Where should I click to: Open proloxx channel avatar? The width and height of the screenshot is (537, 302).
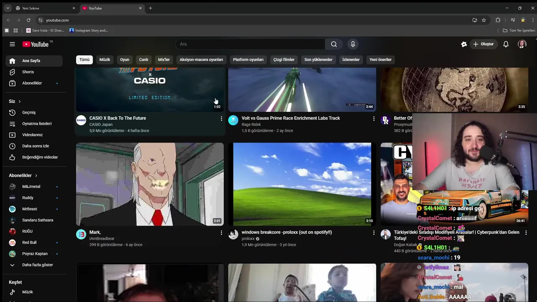click(x=233, y=234)
